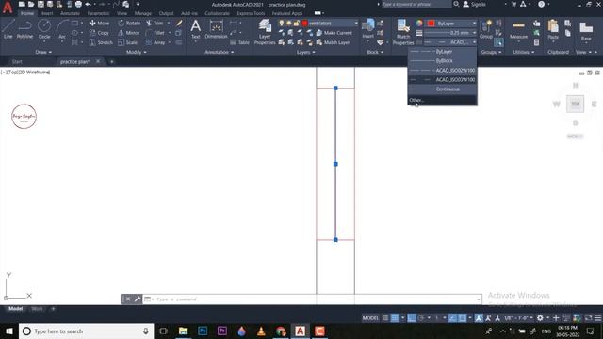This screenshot has width=603, height=339.
Task: Activate the Stretch tool
Action: click(101, 42)
